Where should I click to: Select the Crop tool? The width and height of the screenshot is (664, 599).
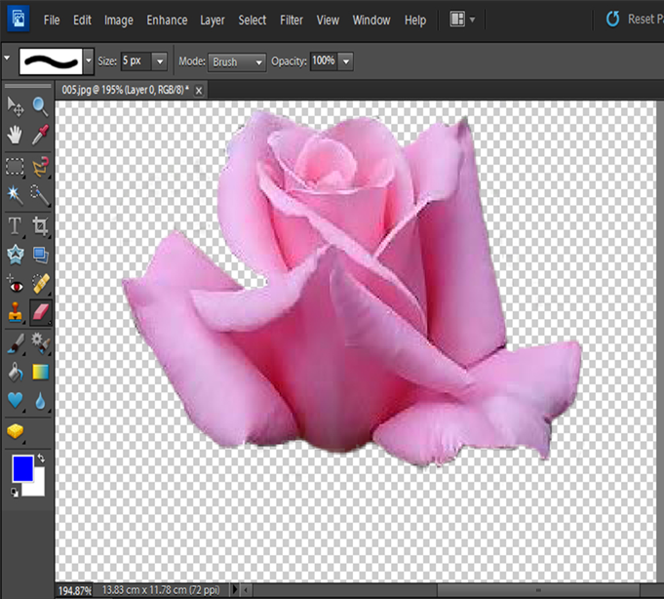click(x=40, y=225)
